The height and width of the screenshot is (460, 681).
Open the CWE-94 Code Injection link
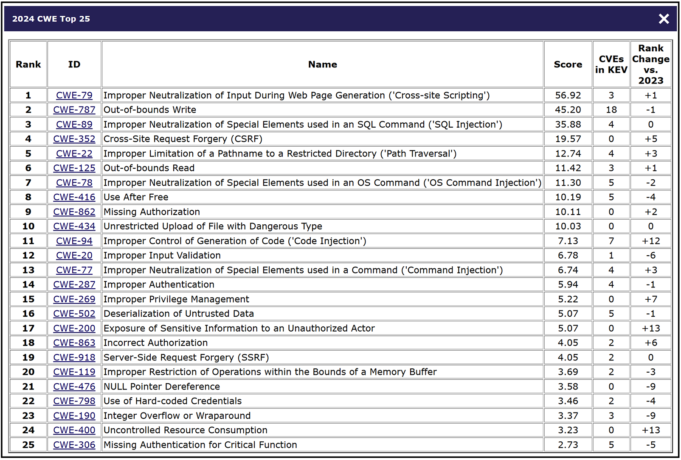74,241
